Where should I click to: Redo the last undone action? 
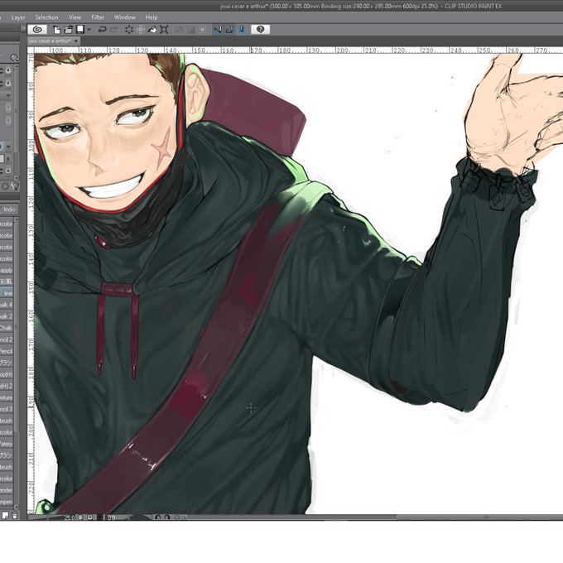[113, 30]
